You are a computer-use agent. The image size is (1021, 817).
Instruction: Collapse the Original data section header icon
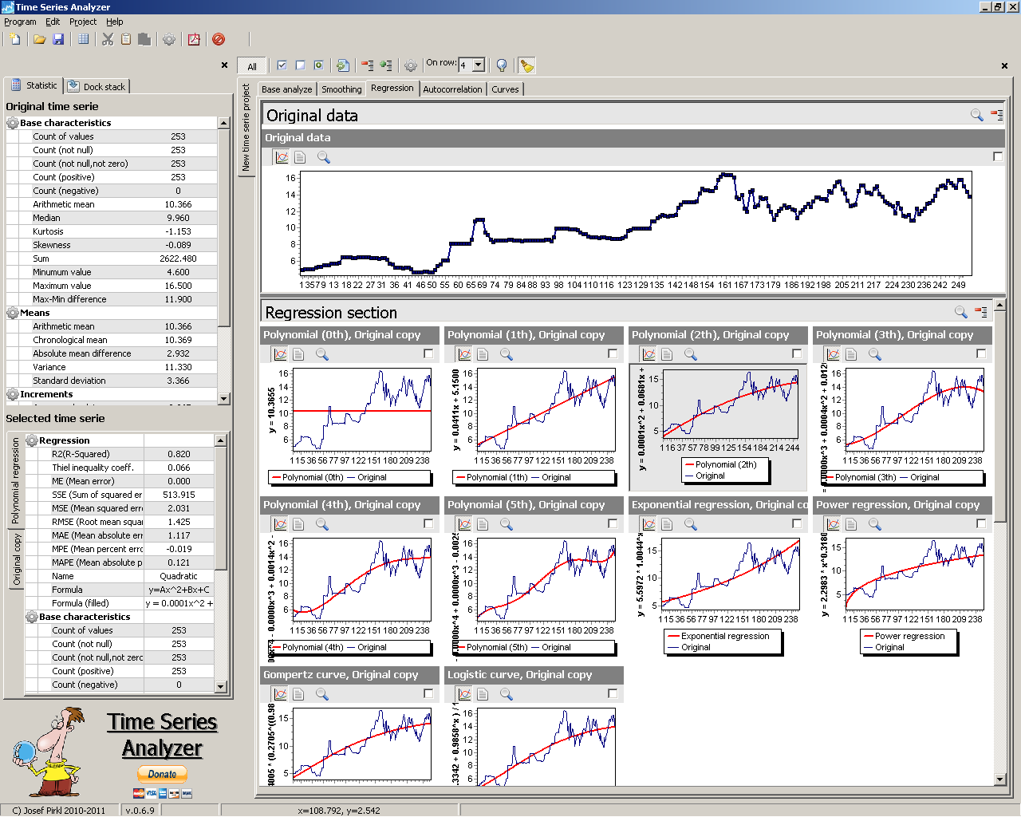(x=996, y=115)
